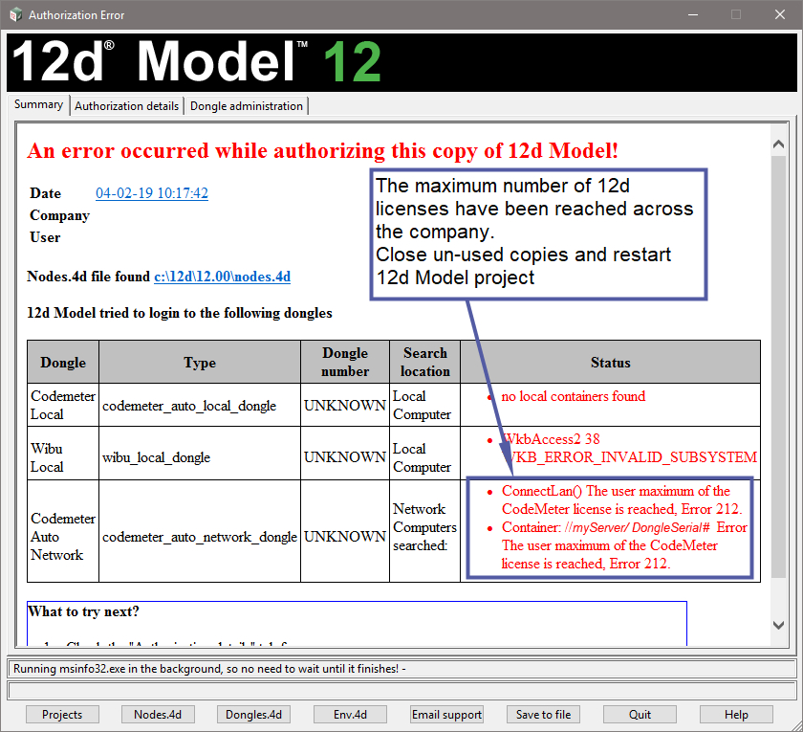Click the Type column header
This screenshot has width=803, height=732.
[200, 362]
